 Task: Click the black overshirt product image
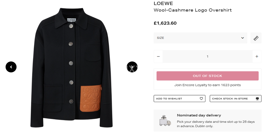coord(71,68)
